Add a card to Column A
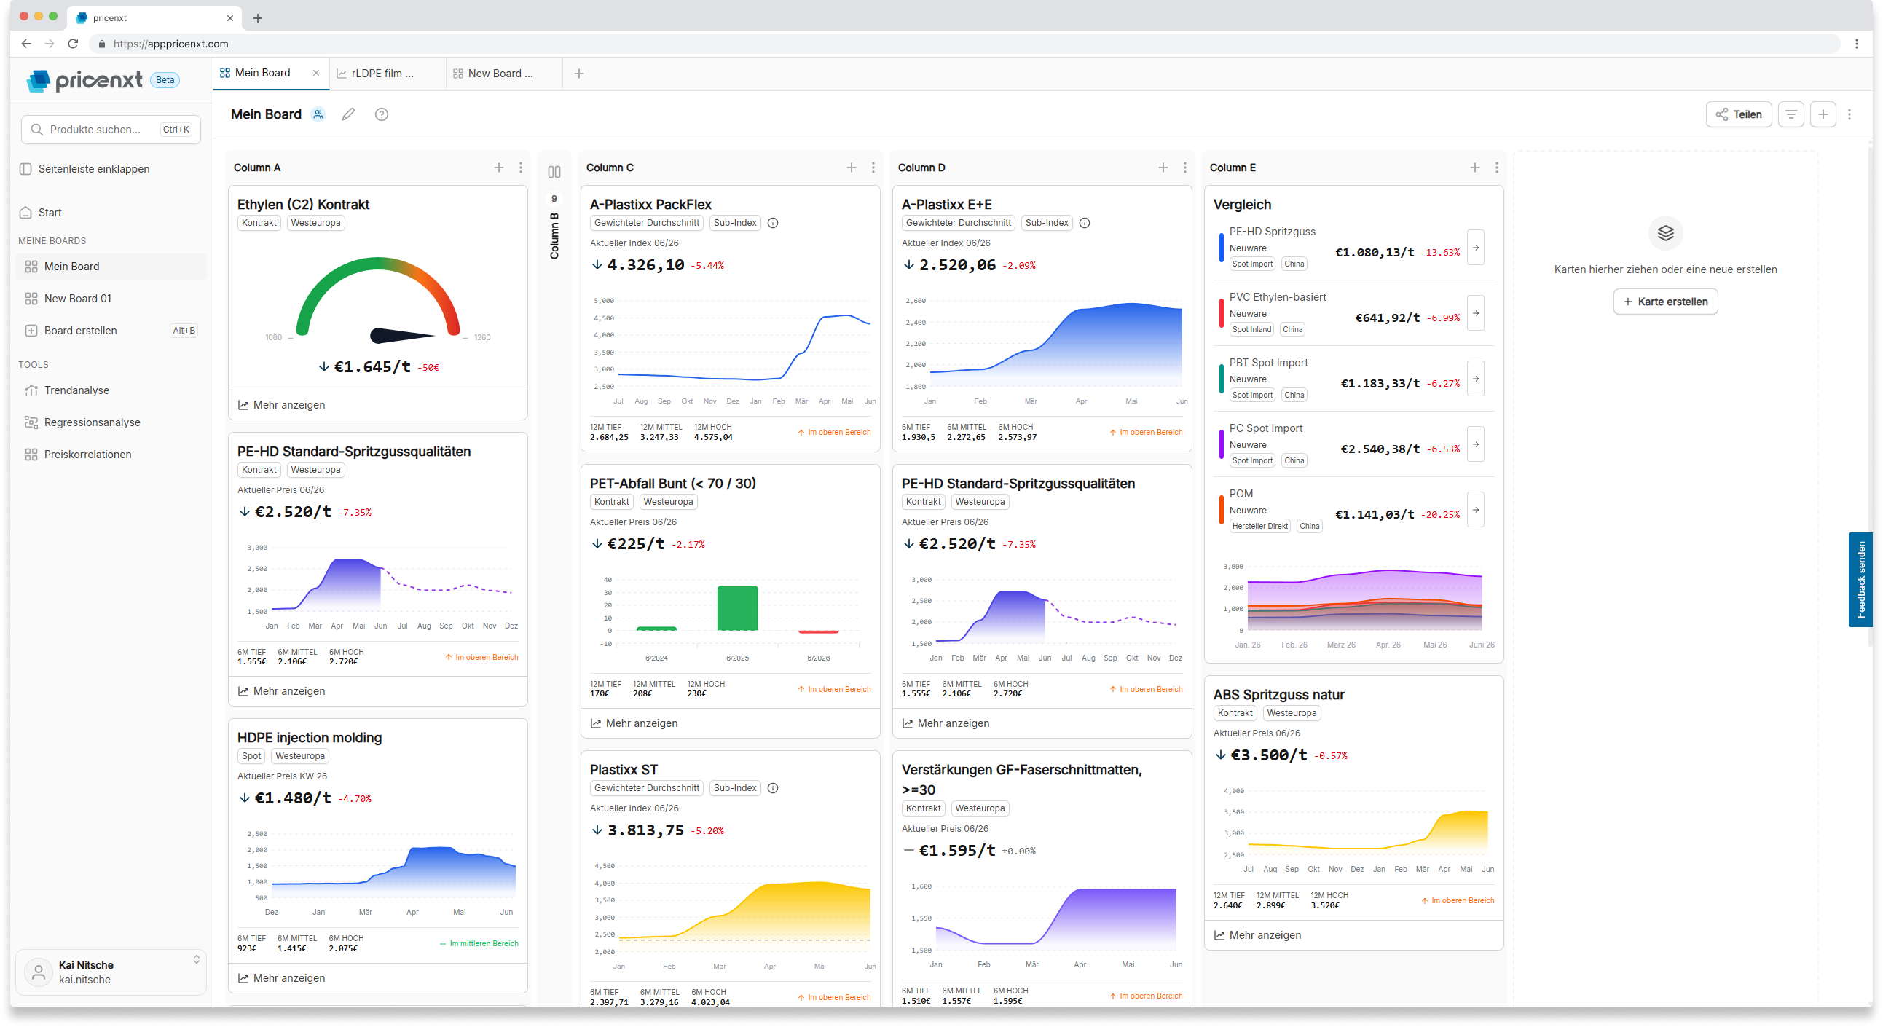The width and height of the screenshot is (1883, 1027). pos(498,168)
